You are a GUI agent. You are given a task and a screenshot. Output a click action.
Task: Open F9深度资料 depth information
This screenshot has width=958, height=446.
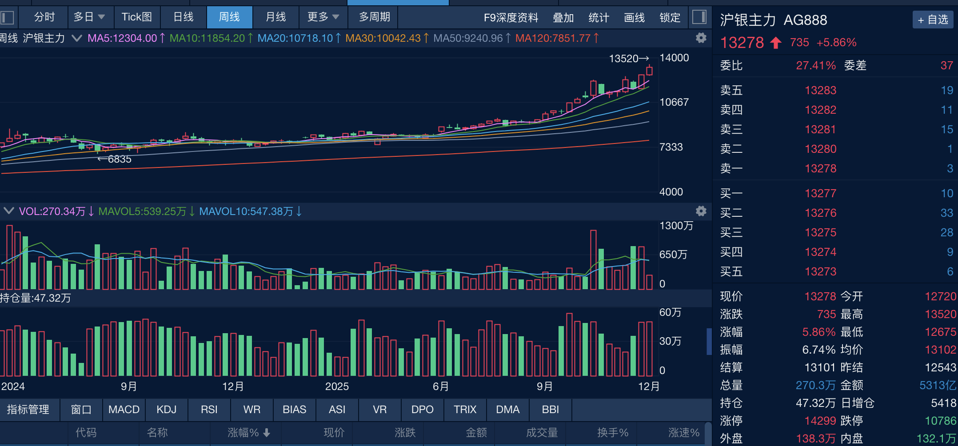point(511,18)
